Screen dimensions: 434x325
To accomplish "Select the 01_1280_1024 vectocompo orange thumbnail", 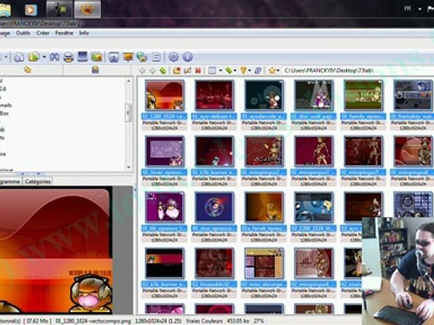I will point(165,95).
